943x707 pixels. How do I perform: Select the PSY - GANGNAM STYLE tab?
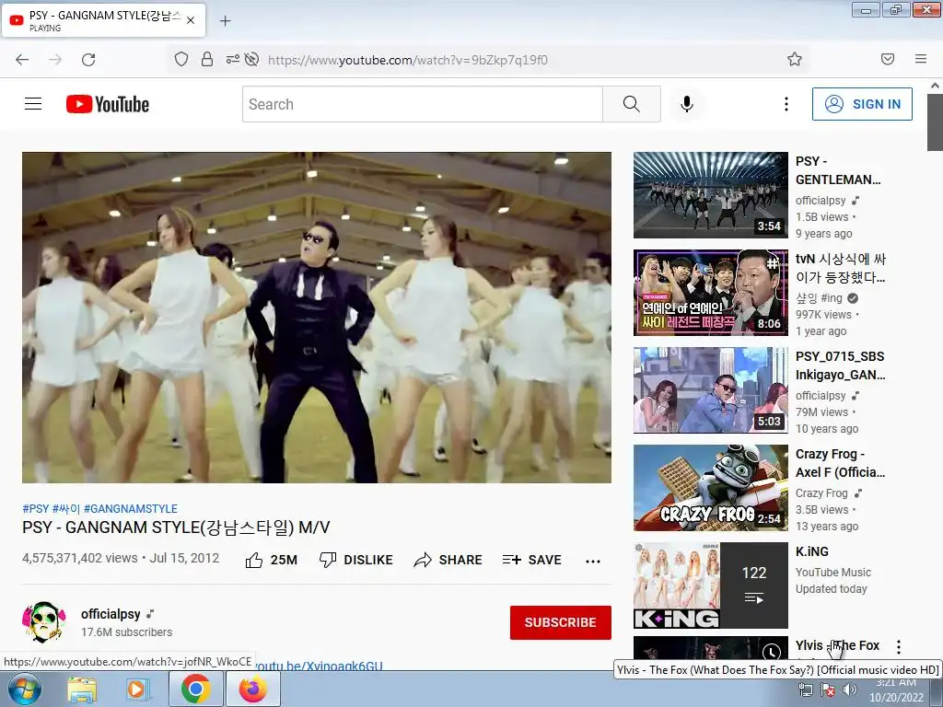pyautogui.click(x=103, y=20)
